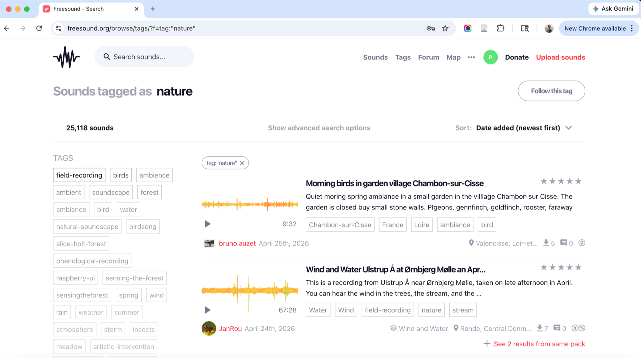Viewport: 641px width, 358px height.
Task: Open the Map page
Action: [453, 57]
